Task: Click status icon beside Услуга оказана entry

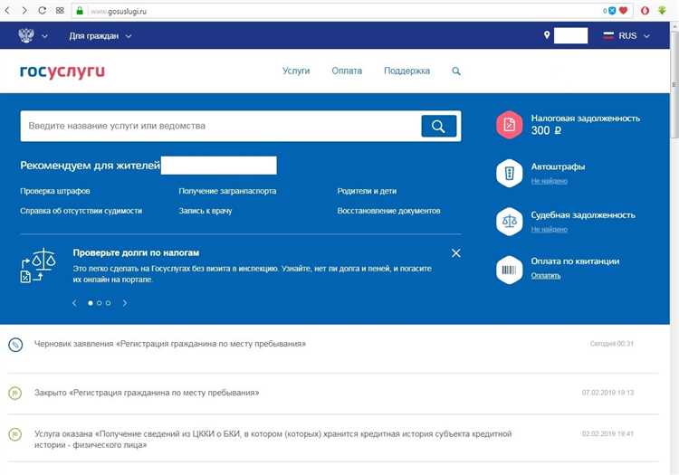Action: tap(15, 434)
